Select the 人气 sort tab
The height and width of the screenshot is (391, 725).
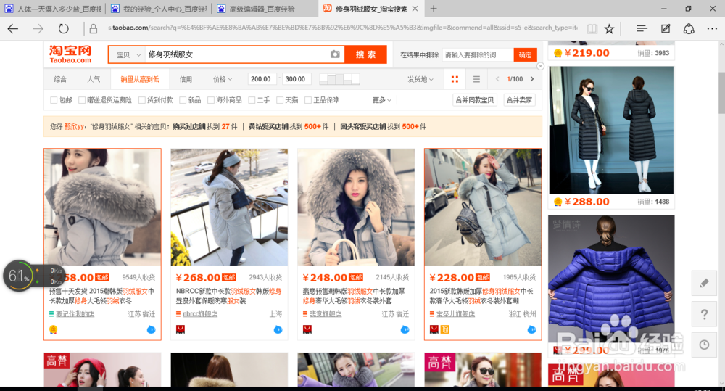click(x=94, y=79)
